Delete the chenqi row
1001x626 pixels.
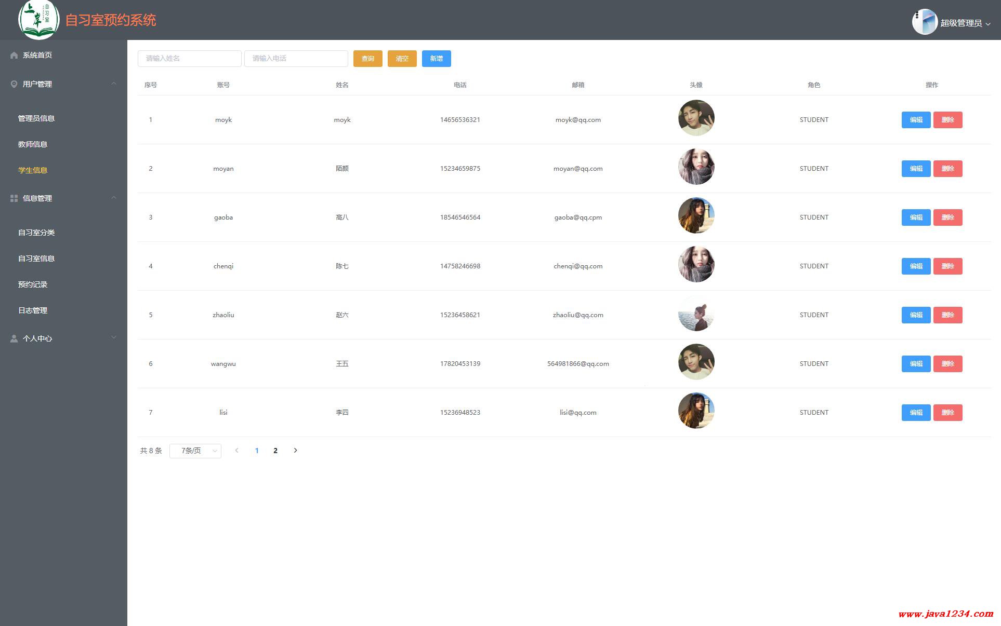point(948,266)
